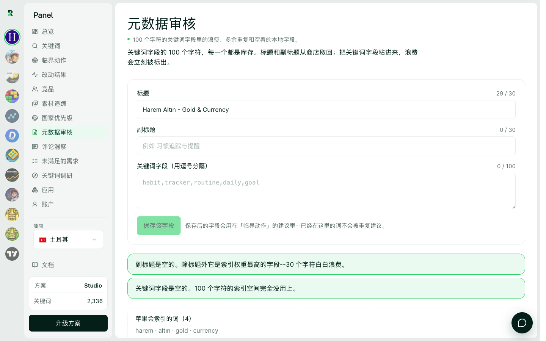Click the Panel sidebar title
The width and height of the screenshot is (546, 341).
(x=43, y=15)
